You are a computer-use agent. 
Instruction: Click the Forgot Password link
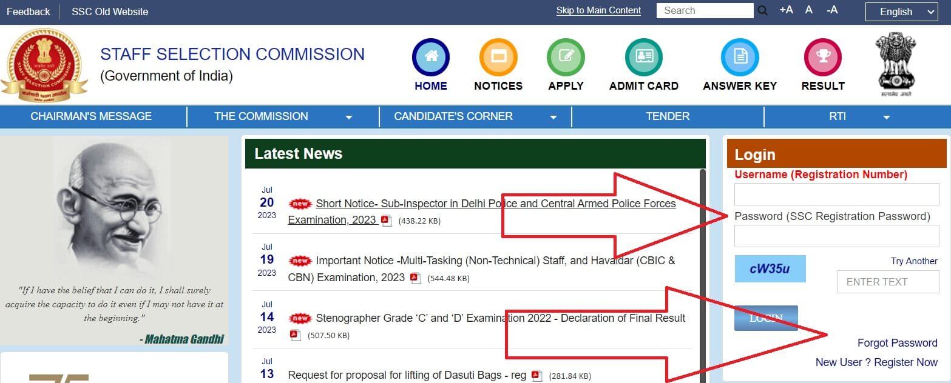[897, 343]
